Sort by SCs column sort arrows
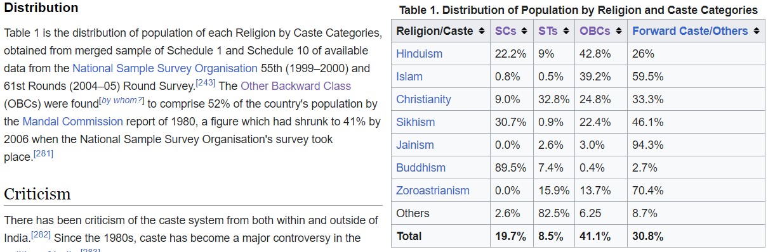768x252 pixels. click(524, 31)
